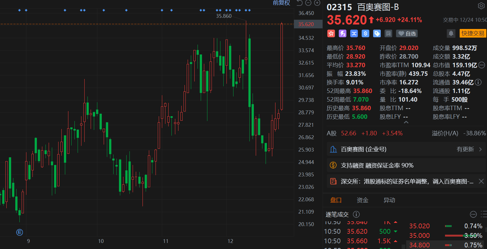Switch to the 资金 tab
Viewport: 487px width, 249px height.
tap(362, 200)
